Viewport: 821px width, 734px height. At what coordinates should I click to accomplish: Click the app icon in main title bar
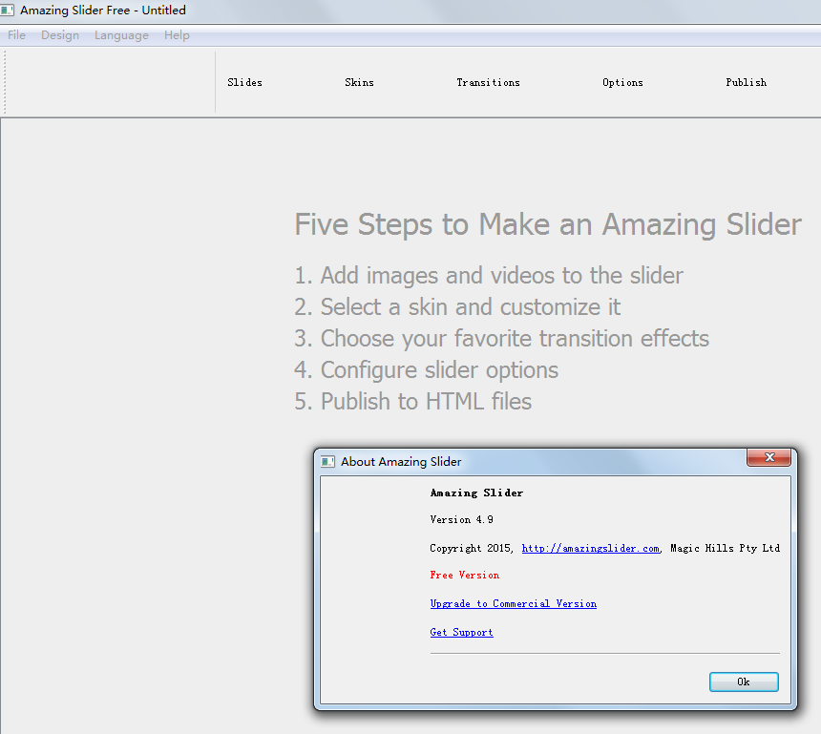point(9,10)
